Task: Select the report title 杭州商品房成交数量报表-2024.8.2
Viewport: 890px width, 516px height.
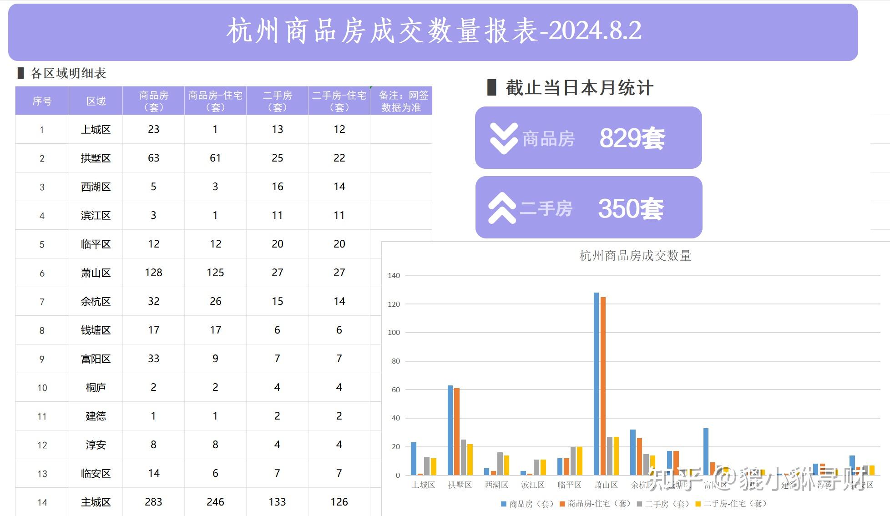Action: pyautogui.click(x=434, y=31)
